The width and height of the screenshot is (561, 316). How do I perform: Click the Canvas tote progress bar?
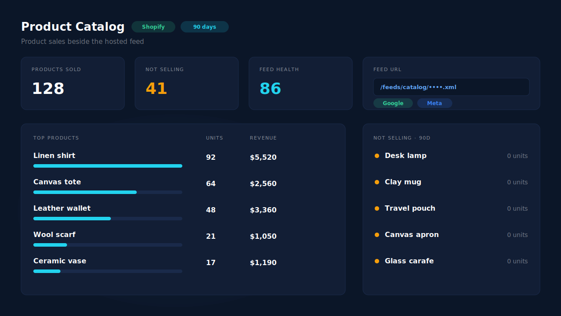pyautogui.click(x=108, y=192)
